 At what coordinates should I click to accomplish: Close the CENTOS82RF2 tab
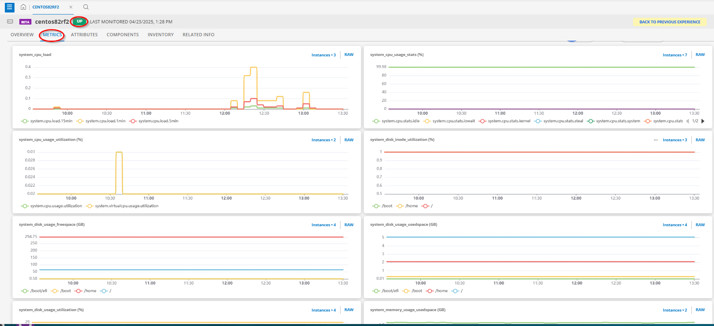(x=71, y=7)
